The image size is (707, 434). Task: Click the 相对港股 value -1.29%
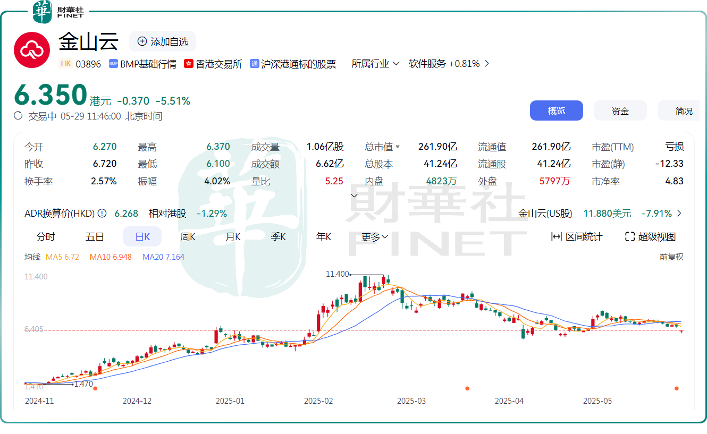212,214
